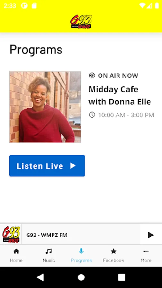Screen dimensions: 162x288
Task: Play the G93 - WMPZ FM stream
Action: pos(151,235)
